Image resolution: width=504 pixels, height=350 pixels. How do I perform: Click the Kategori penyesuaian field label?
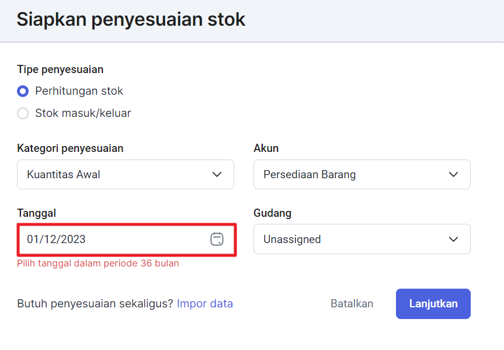tap(70, 148)
